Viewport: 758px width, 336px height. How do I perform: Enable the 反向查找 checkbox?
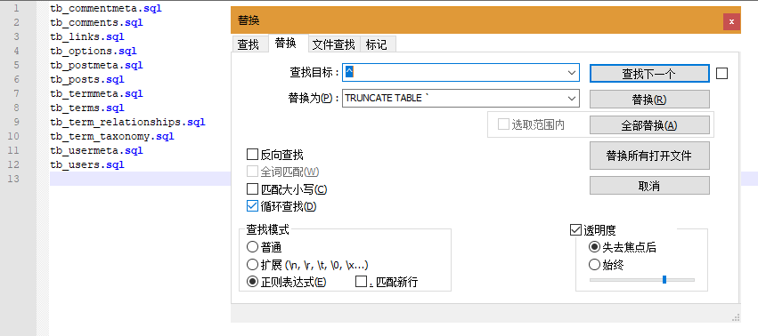coord(252,155)
